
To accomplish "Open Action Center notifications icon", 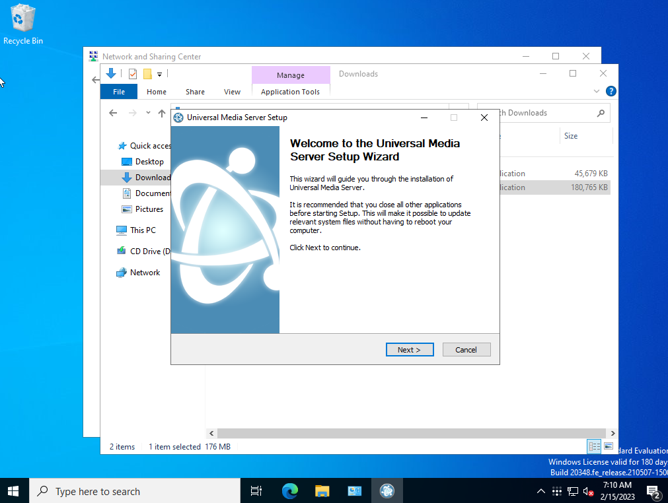I will 653,490.
